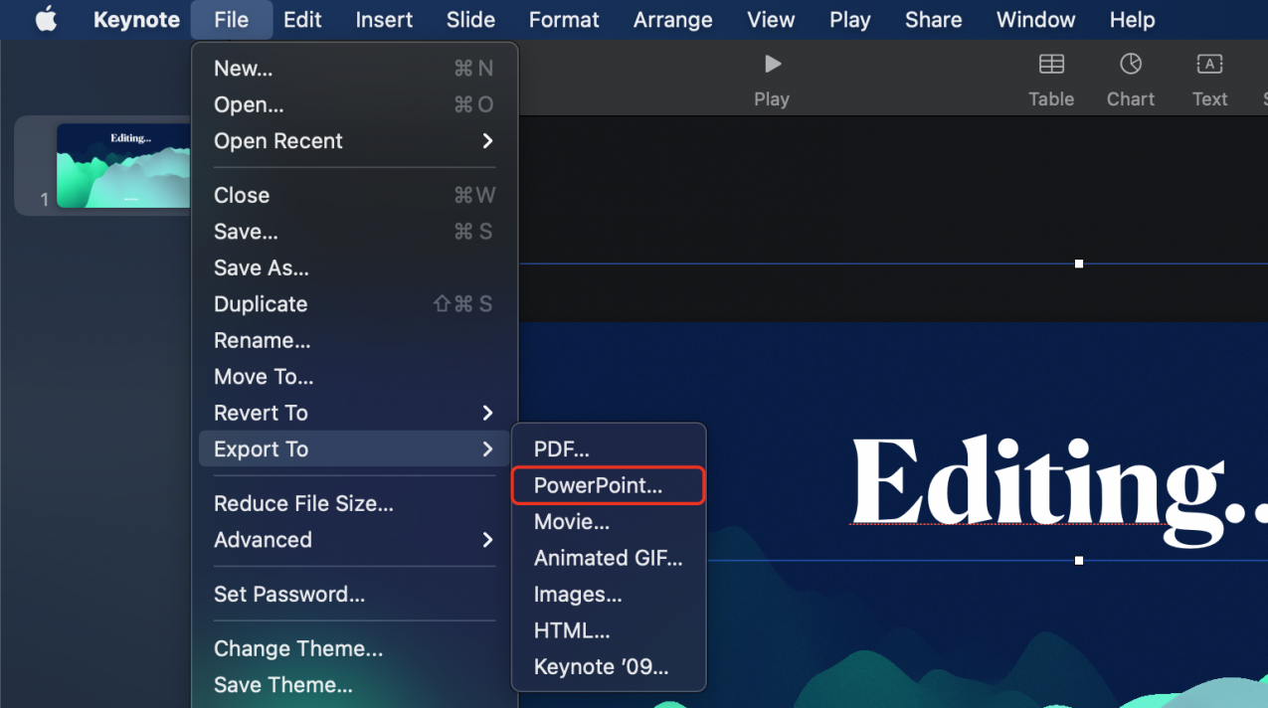The height and width of the screenshot is (708, 1268).
Task: Choose Move To... menu entry
Action: tap(355, 377)
